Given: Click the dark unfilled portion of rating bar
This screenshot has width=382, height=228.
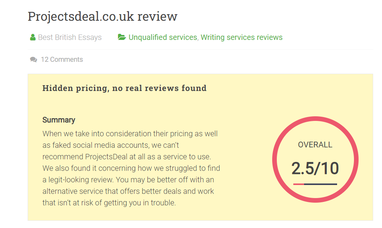Looking at the screenshot, I should pos(321,184).
